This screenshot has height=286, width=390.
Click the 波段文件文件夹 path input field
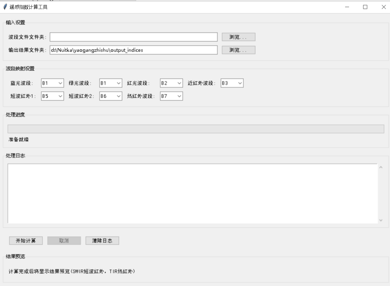click(134, 37)
